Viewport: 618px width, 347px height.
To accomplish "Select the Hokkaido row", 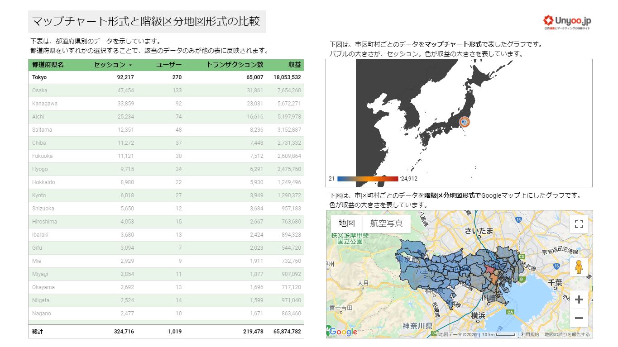I will coord(166,182).
